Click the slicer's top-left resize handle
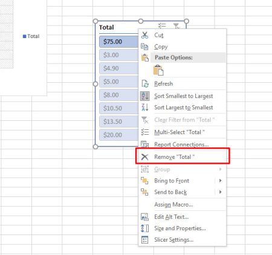 96,21
